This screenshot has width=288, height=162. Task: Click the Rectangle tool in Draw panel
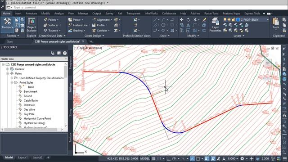[172, 25]
